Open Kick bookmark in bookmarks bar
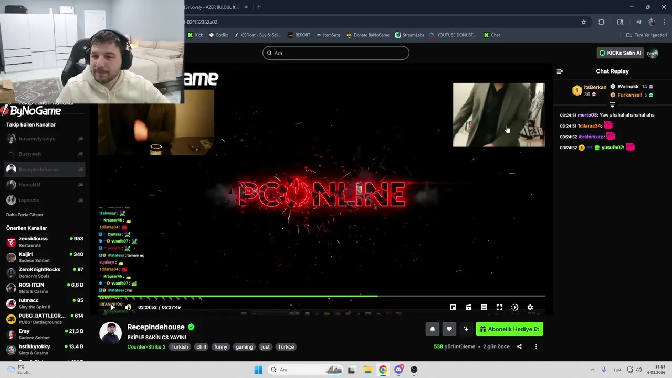The width and height of the screenshot is (672, 378). tap(195, 35)
